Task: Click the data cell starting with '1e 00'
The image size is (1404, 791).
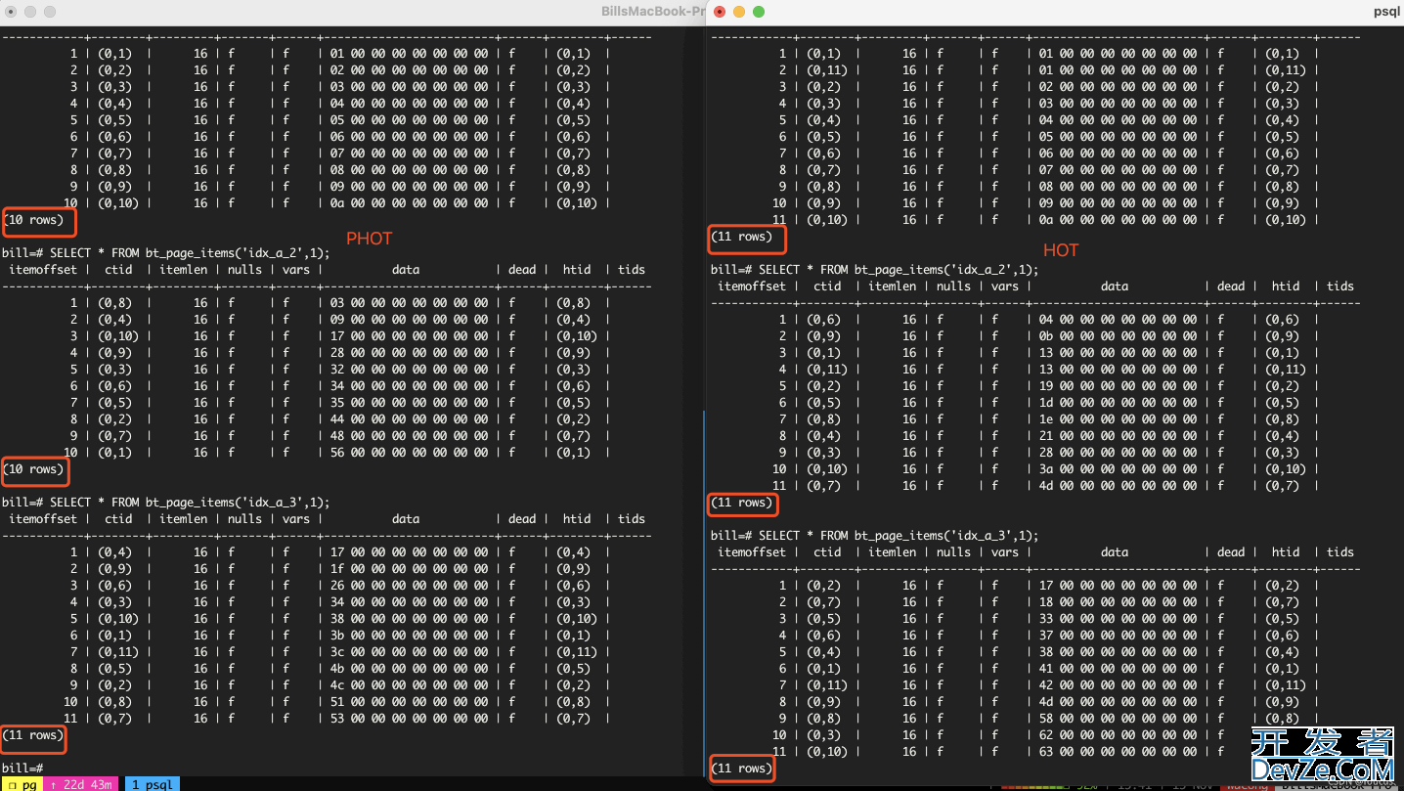Action: click(x=1118, y=419)
